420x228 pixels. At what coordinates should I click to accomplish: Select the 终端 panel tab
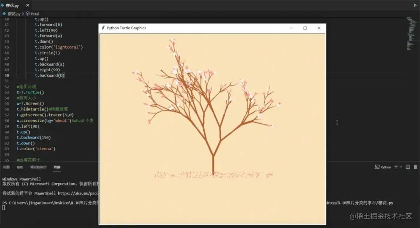click(x=57, y=167)
